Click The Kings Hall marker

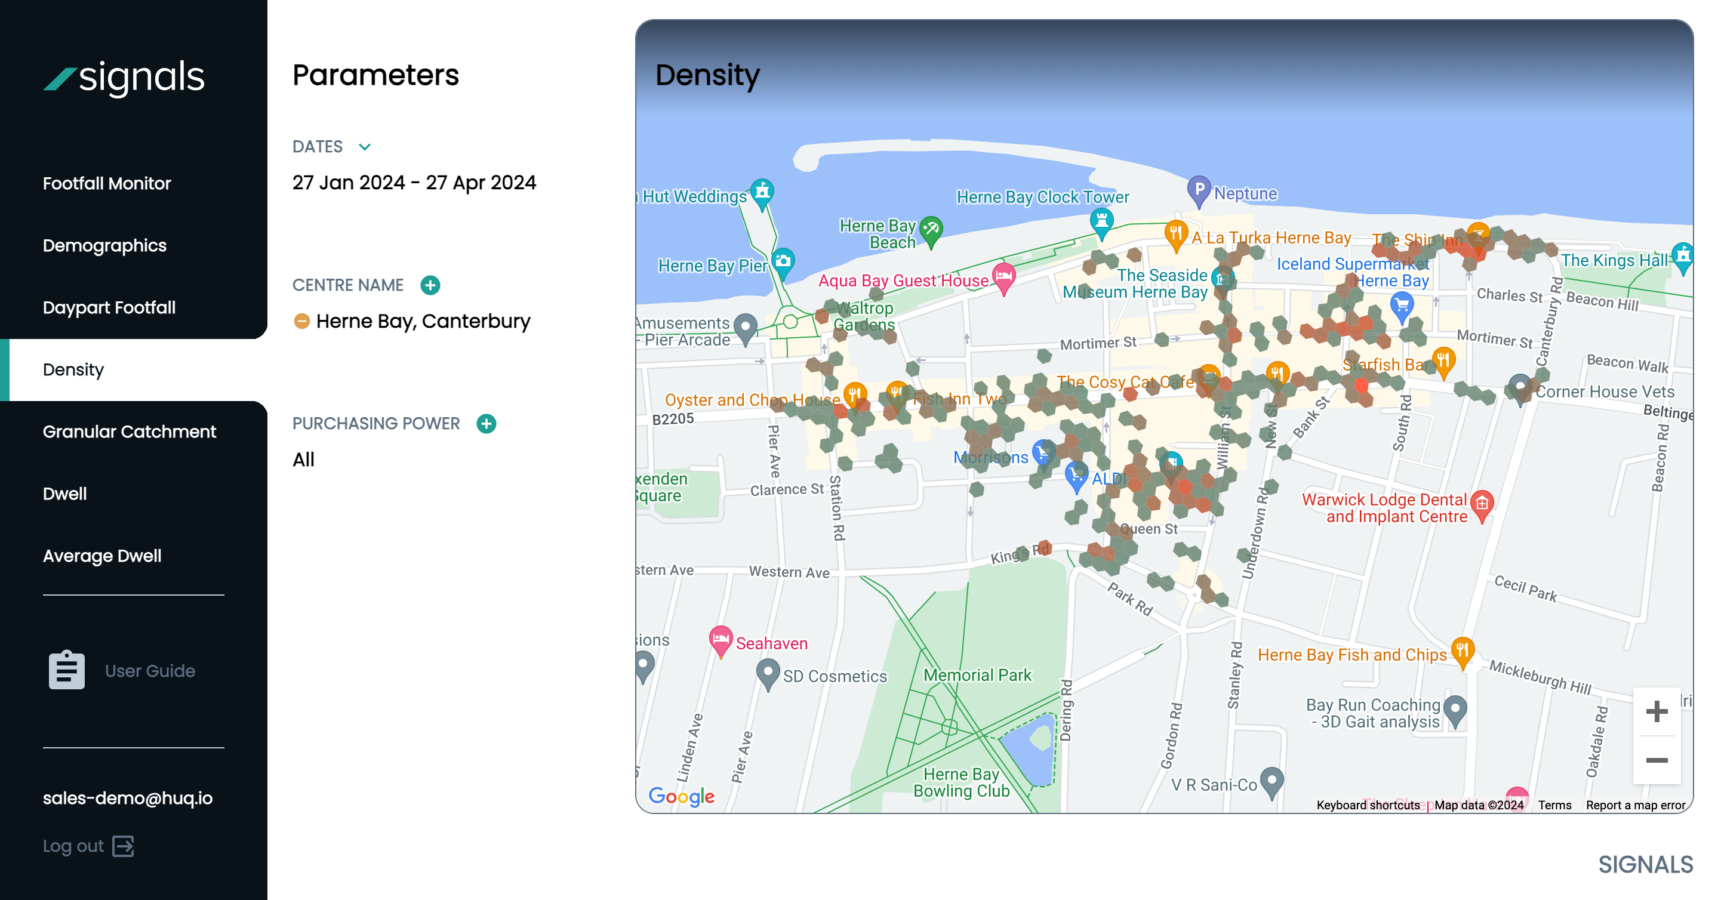pyautogui.click(x=1683, y=257)
